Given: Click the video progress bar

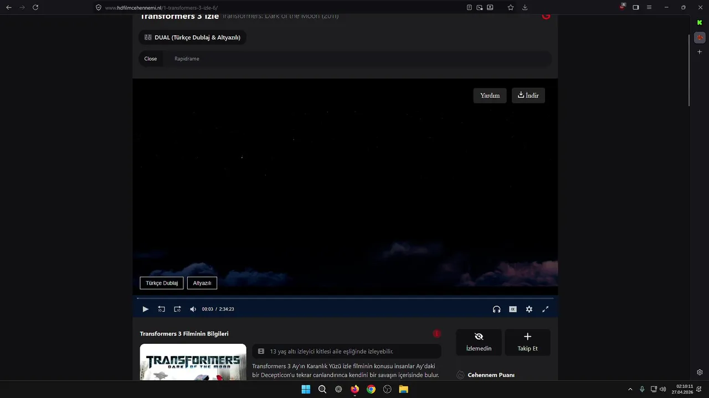Looking at the screenshot, I should coord(345,298).
